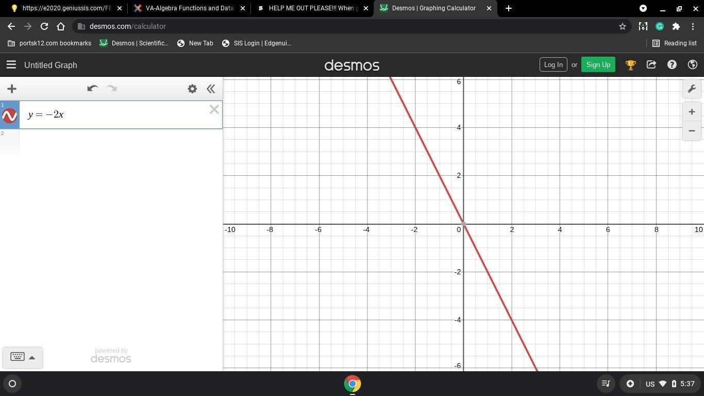Viewport: 704px width, 396px height.
Task: Click the green Sign Up button
Action: (598, 64)
